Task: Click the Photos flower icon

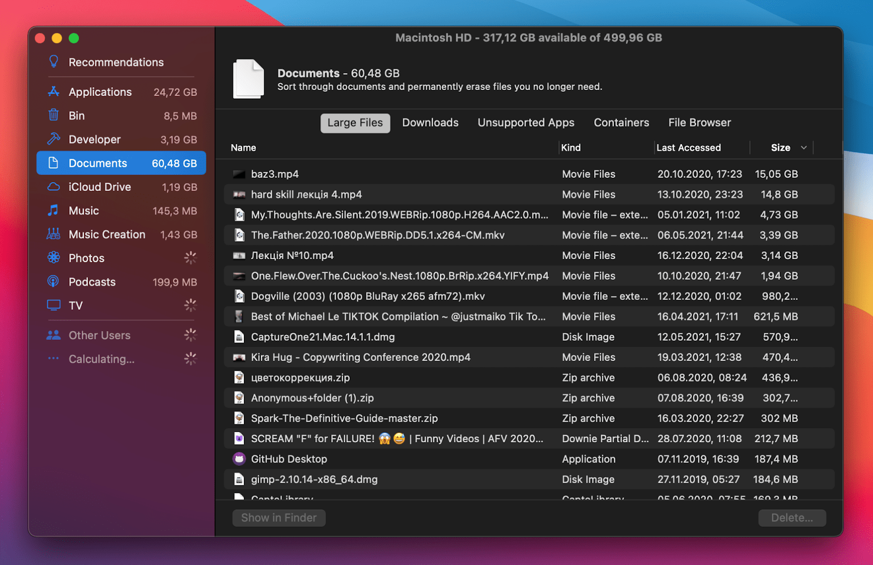Action: pos(53,257)
